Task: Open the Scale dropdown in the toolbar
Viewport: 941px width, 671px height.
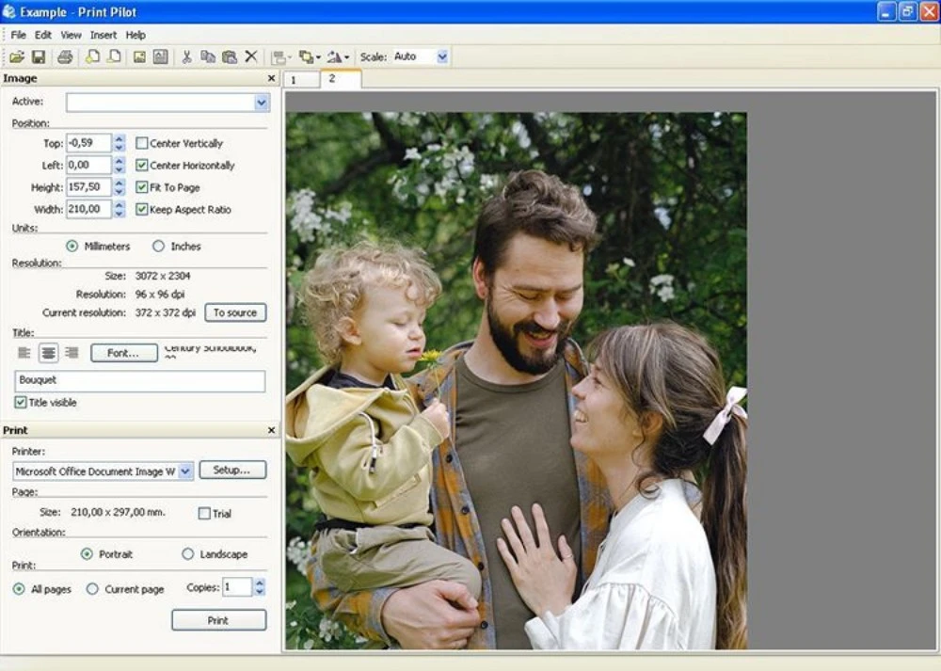Action: [x=442, y=57]
